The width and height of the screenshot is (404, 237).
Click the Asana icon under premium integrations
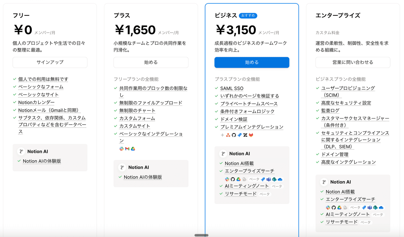point(228,135)
